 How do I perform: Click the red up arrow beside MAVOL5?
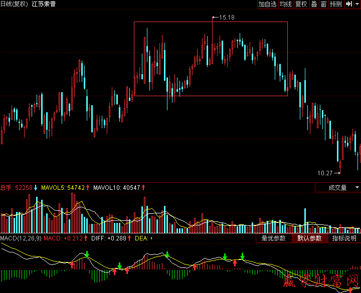point(88,188)
